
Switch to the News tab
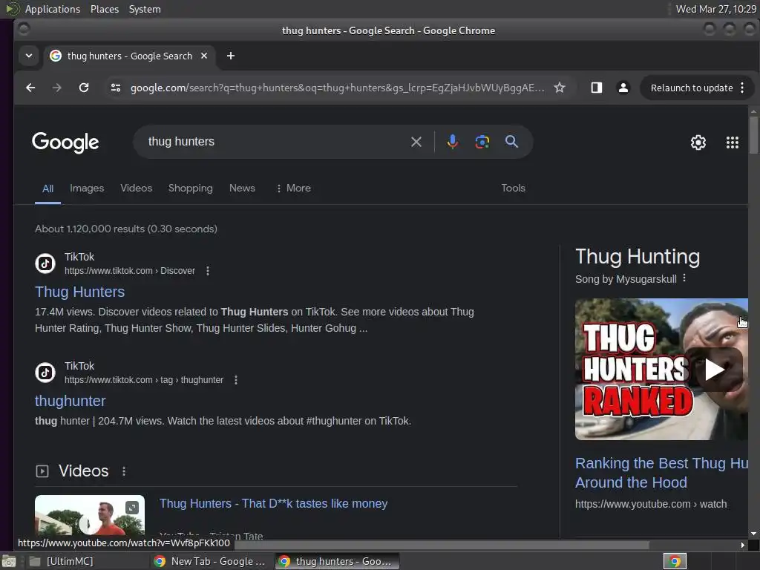(242, 188)
